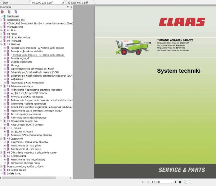Jump to last page button
Image resolution: width=216 pixels, height=186 pixels.
180,182
